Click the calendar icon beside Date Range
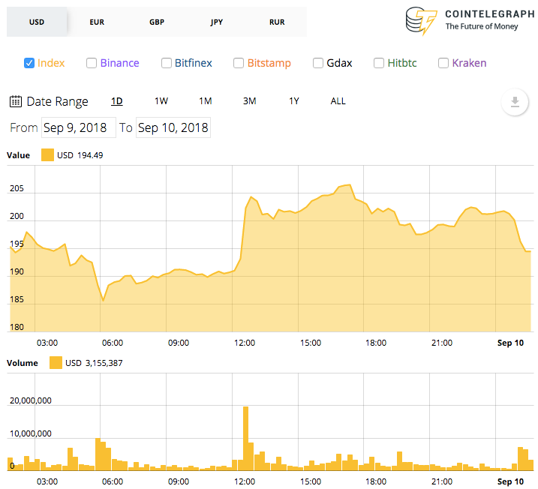The width and height of the screenshot is (538, 489). 16,101
